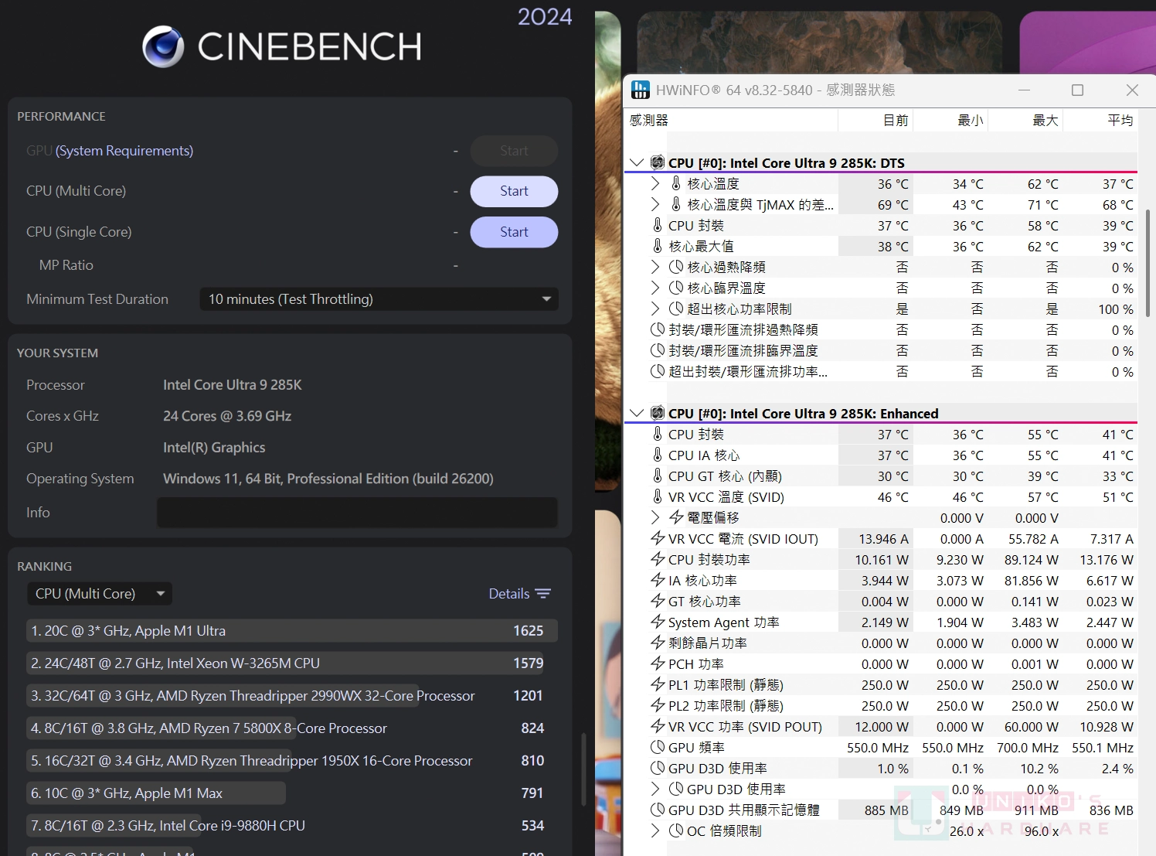Click the Details filter icon in Ranking

point(543,594)
